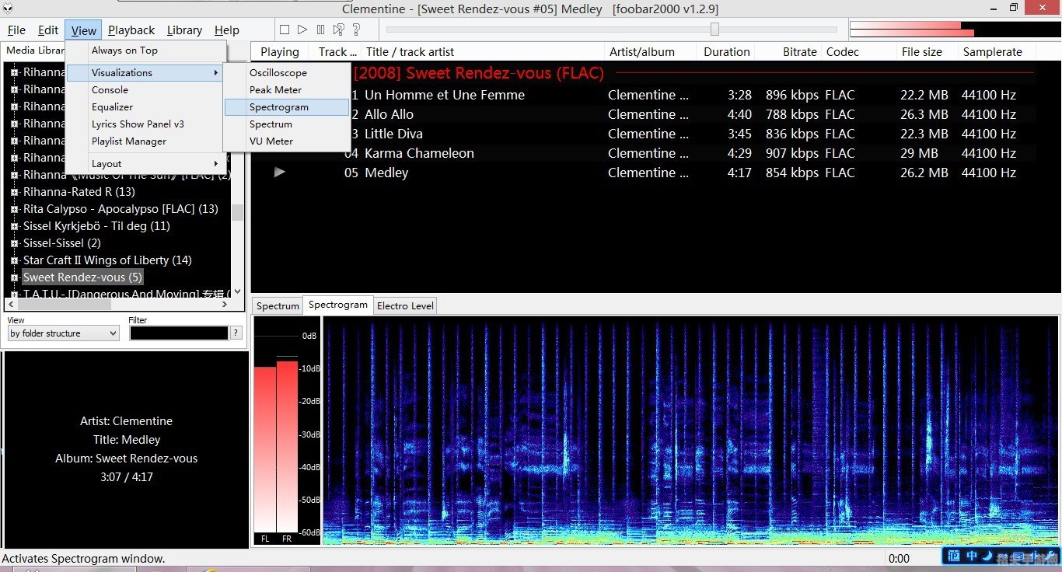Click the Pause button in toolbar
This screenshot has width=1062, height=572.
tap(320, 30)
